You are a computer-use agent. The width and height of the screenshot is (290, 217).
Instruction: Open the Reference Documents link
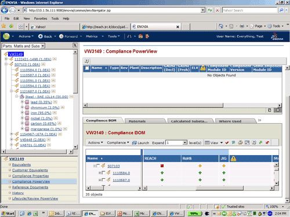pos(30,187)
